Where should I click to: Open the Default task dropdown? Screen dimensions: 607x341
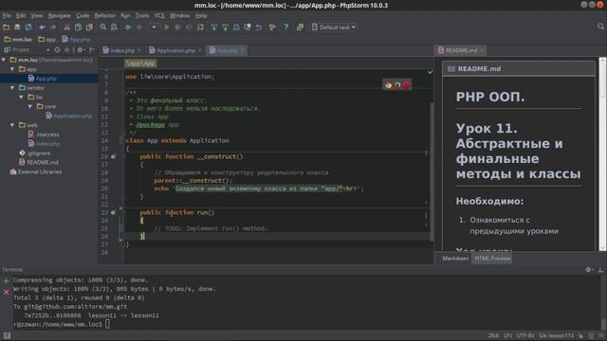point(334,27)
